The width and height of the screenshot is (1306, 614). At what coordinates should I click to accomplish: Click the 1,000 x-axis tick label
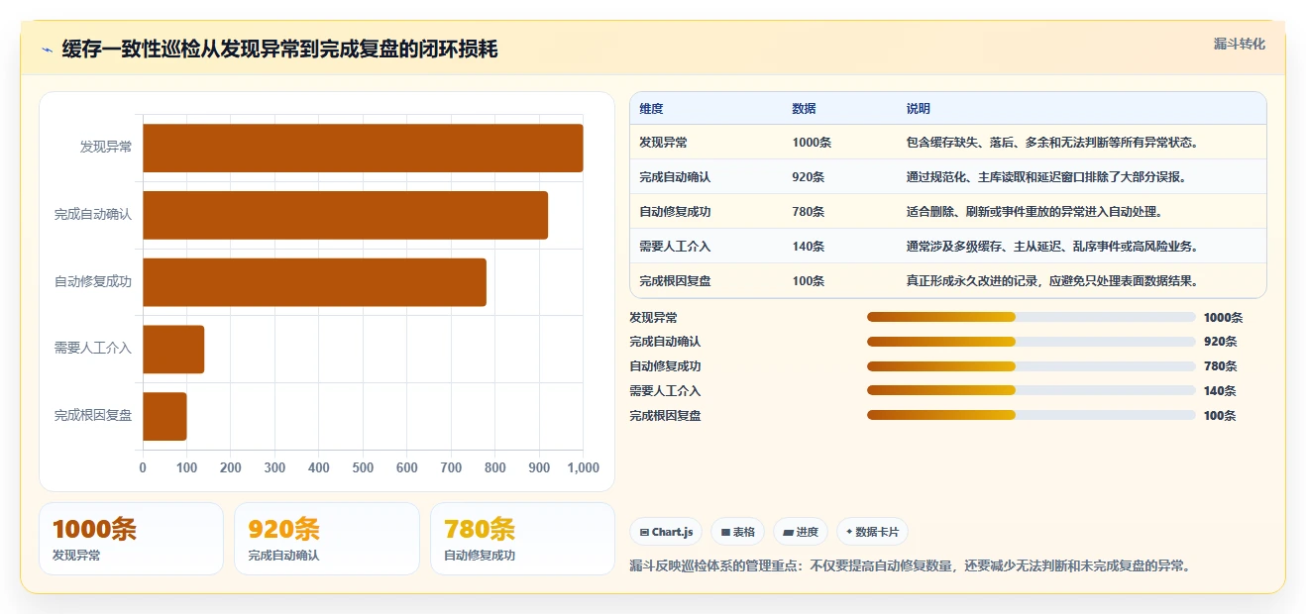click(x=583, y=467)
